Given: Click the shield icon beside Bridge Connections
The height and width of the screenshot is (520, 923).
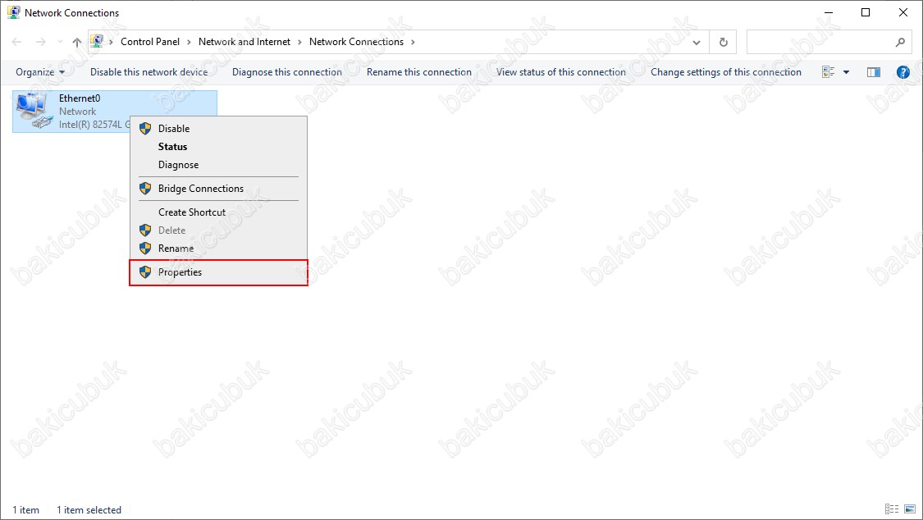Looking at the screenshot, I should (x=145, y=189).
